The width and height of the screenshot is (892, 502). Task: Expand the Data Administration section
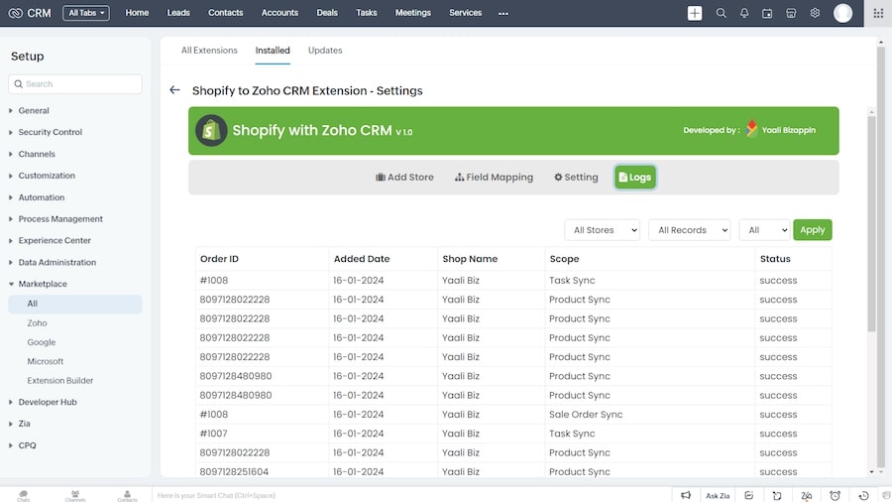tap(56, 262)
